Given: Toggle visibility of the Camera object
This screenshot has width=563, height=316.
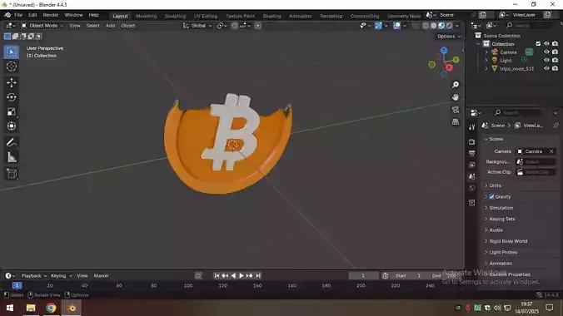Looking at the screenshot, I should (x=546, y=52).
